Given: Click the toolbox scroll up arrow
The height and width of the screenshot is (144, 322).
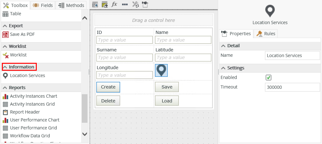Looking at the screenshot, I should point(85,18).
